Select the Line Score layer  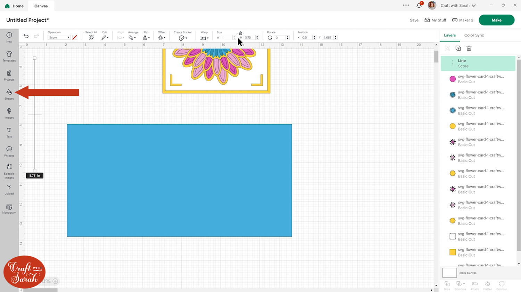[478, 63]
